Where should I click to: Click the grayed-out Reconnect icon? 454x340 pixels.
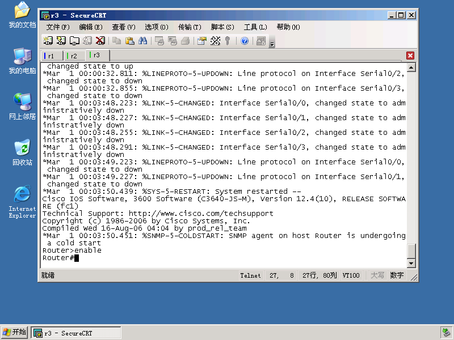click(x=87, y=41)
